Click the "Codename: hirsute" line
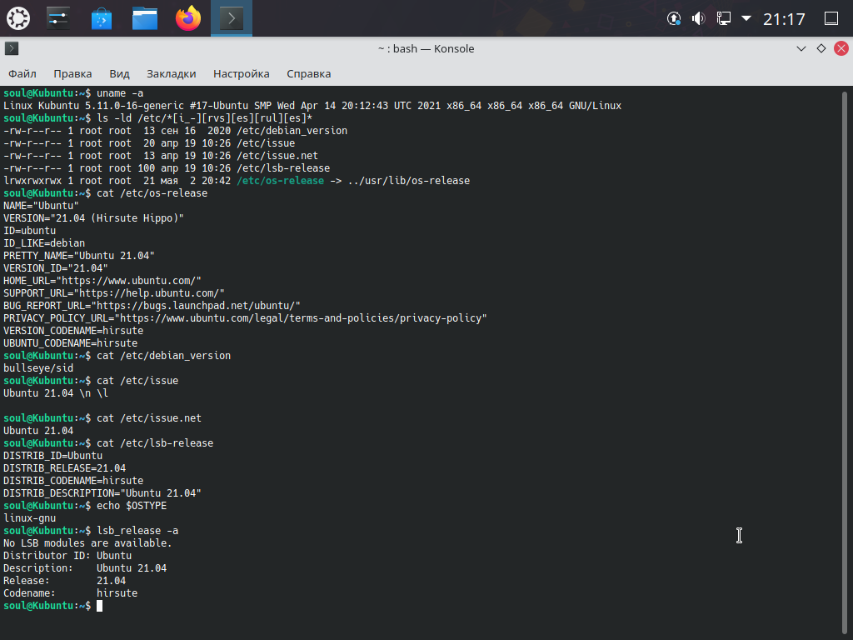Image resolution: width=853 pixels, height=640 pixels. tap(70, 593)
